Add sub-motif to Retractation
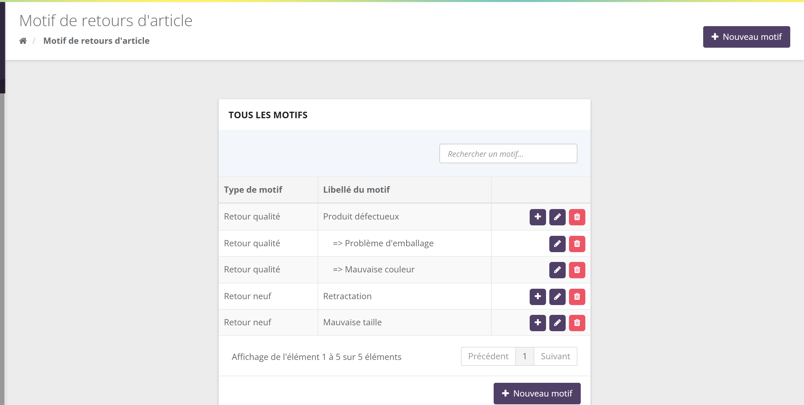The height and width of the screenshot is (405, 804). (x=538, y=297)
